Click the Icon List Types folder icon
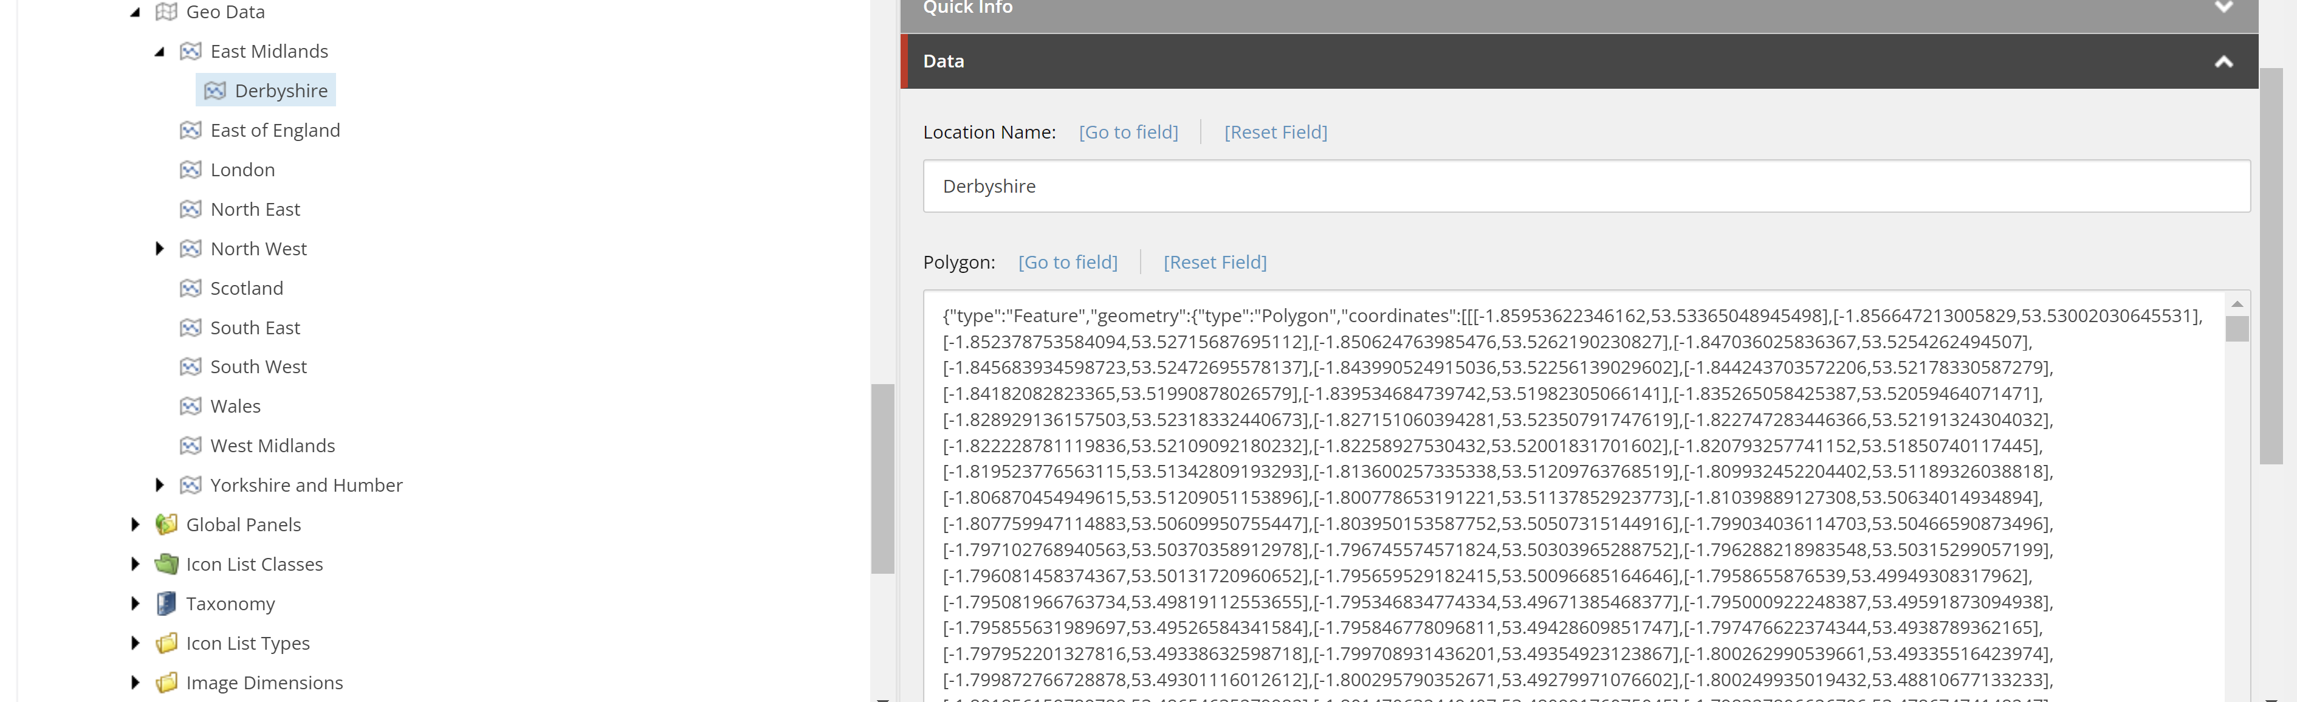The width and height of the screenshot is (2297, 702). point(166,643)
